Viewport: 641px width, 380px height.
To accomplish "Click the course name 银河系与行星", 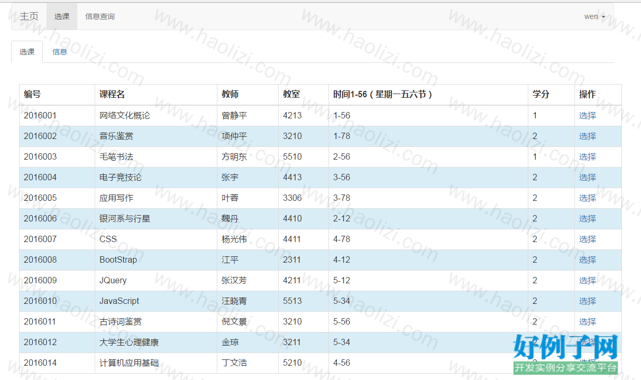I will (125, 218).
